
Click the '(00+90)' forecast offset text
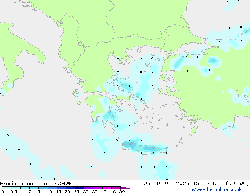tap(237, 184)
